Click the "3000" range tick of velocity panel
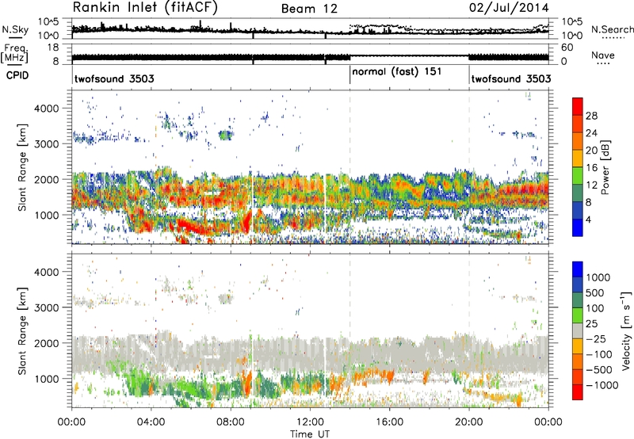 point(46,307)
